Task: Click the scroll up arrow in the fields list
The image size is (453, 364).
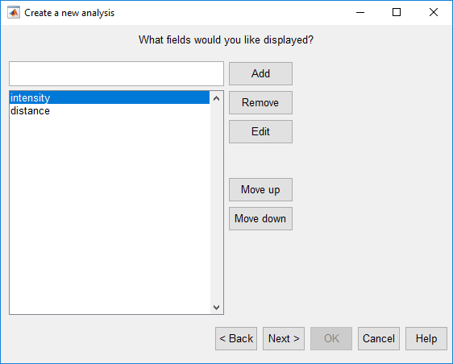Action: pyautogui.click(x=216, y=98)
